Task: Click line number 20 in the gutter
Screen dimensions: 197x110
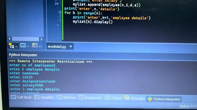Action: click(57, 4)
